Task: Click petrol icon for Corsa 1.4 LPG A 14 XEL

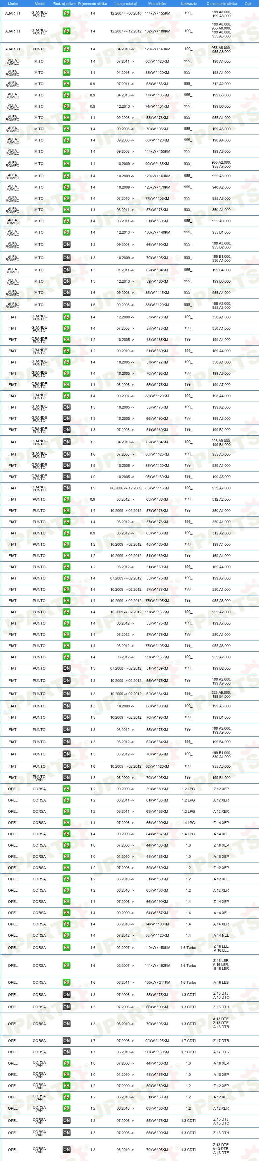Action: tap(66, 834)
